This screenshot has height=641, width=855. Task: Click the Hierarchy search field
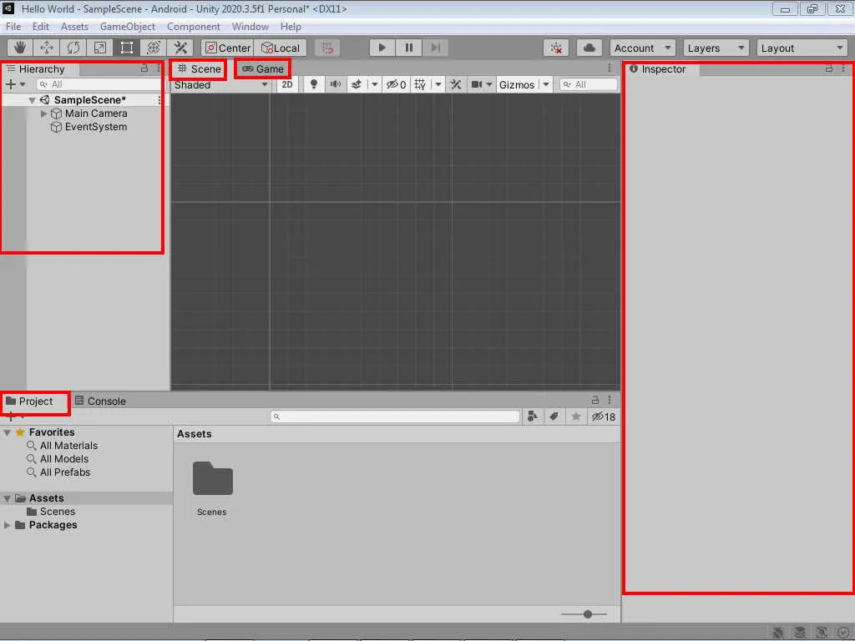99,84
